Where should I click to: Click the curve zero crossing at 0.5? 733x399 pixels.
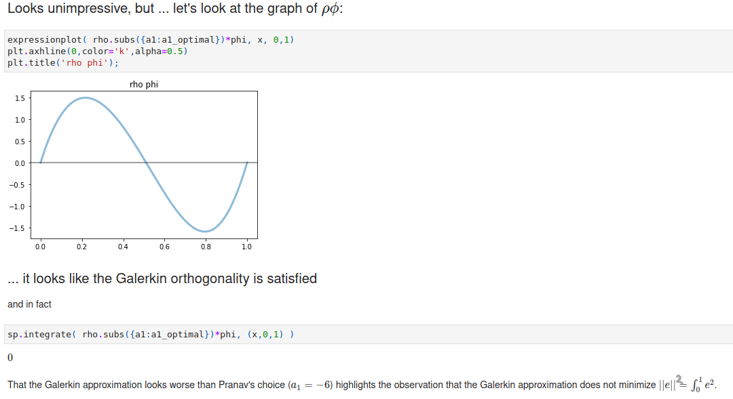pyautogui.click(x=145, y=163)
